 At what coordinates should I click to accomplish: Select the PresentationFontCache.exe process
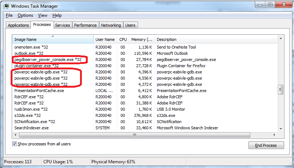(x=145, y=91)
